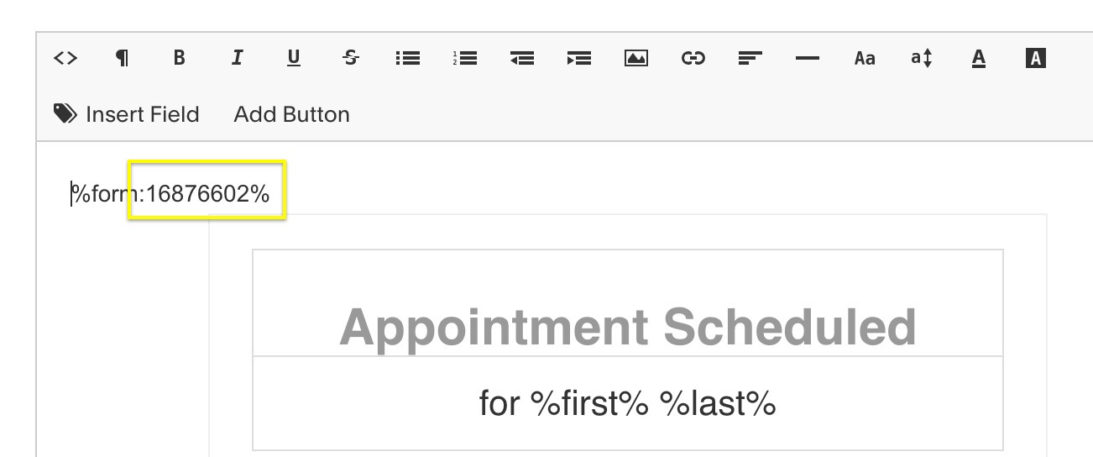Toggle underline formatting

[x=293, y=58]
